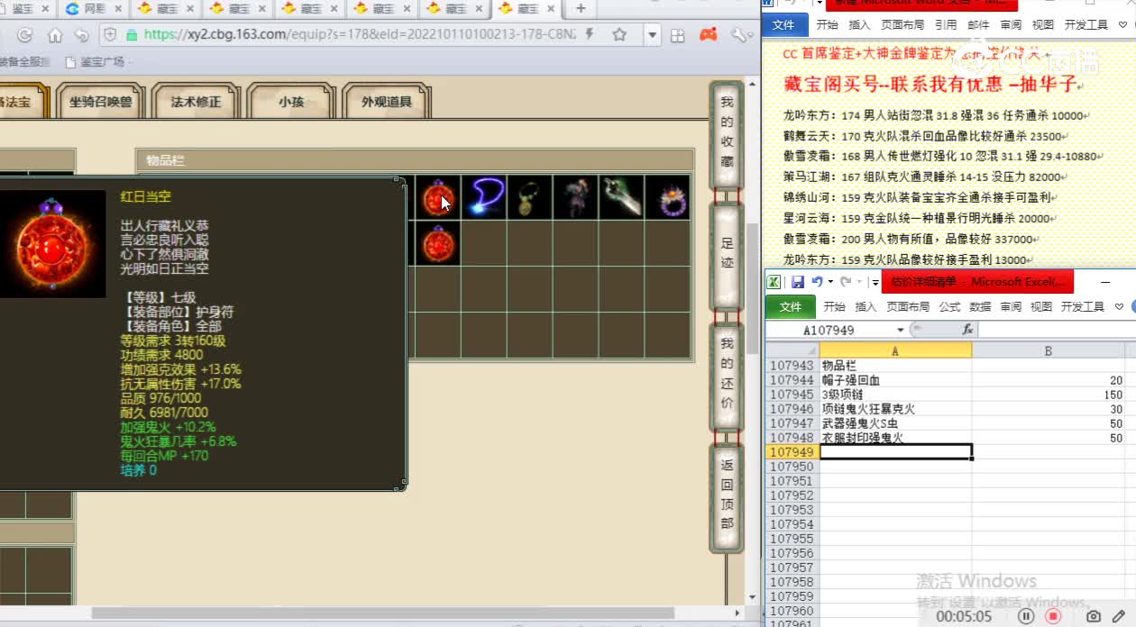Open the 法术修正 tab
1136x627 pixels.
click(196, 102)
